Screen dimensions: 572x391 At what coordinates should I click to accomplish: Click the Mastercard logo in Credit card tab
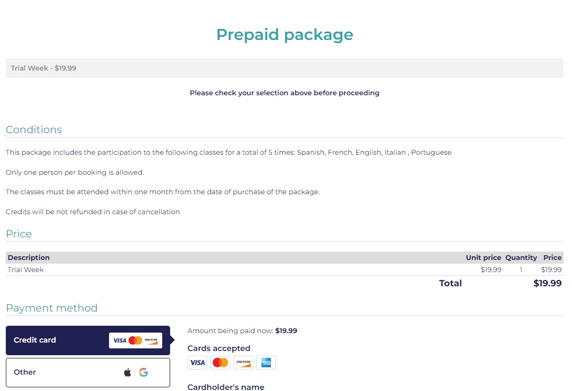(135, 340)
